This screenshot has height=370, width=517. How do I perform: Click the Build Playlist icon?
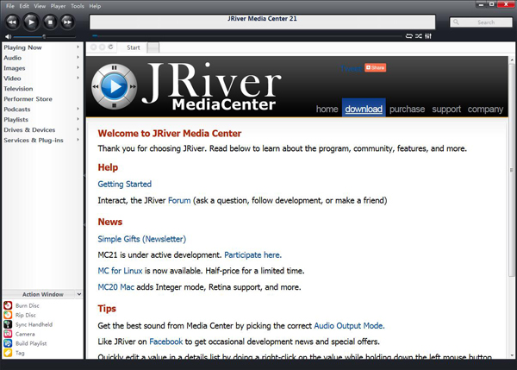[x=8, y=343]
